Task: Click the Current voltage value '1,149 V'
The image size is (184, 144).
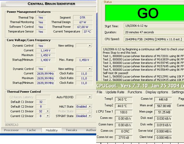Action: (45, 51)
